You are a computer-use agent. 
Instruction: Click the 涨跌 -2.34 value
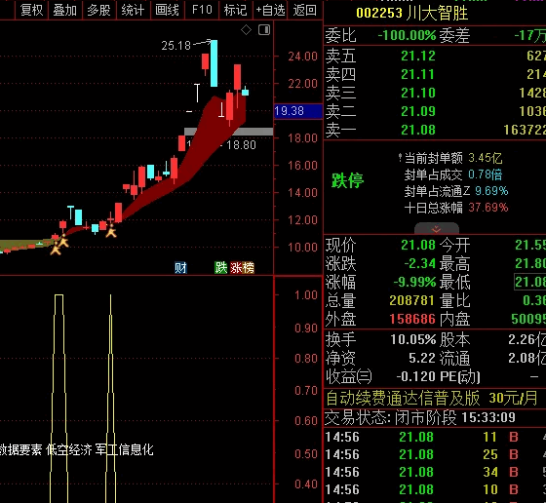point(419,263)
